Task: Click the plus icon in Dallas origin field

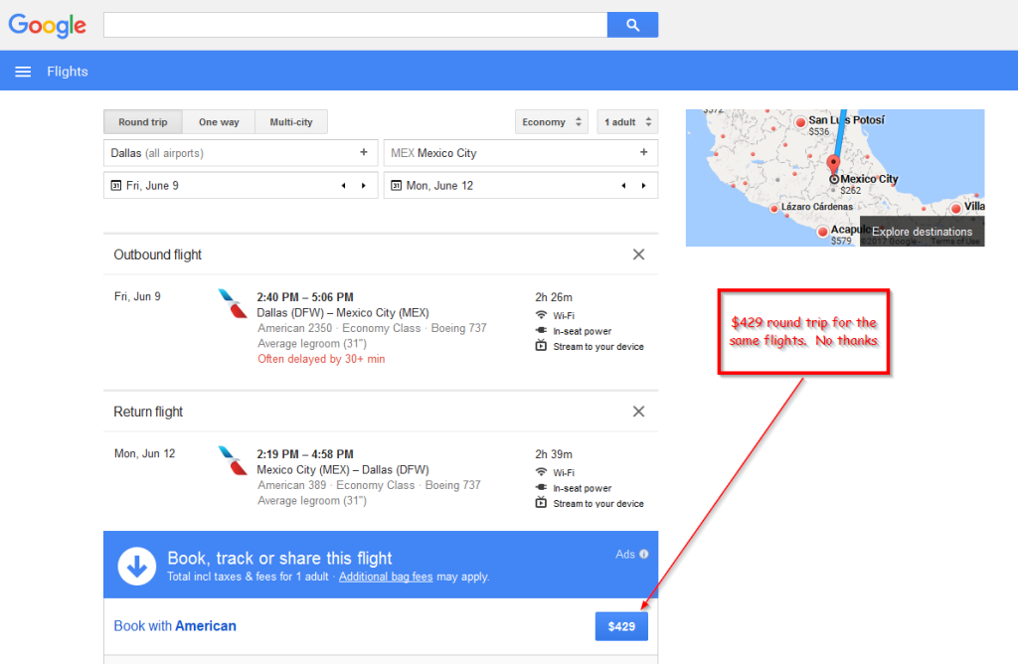Action: tap(364, 152)
